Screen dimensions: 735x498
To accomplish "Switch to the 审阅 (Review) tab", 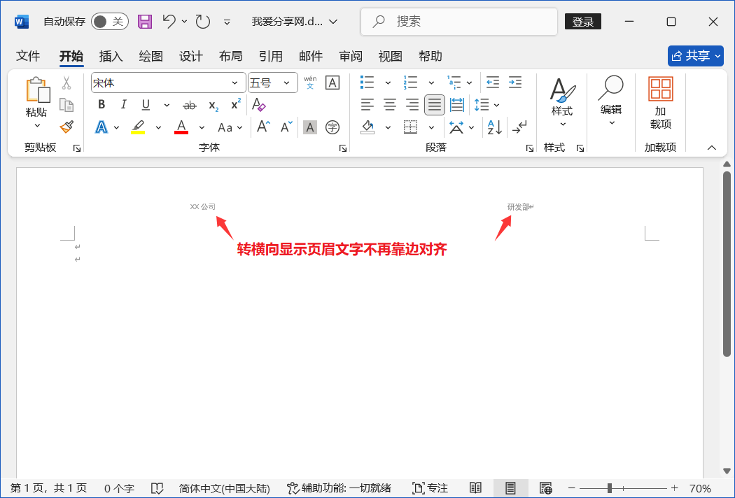I will tap(351, 56).
